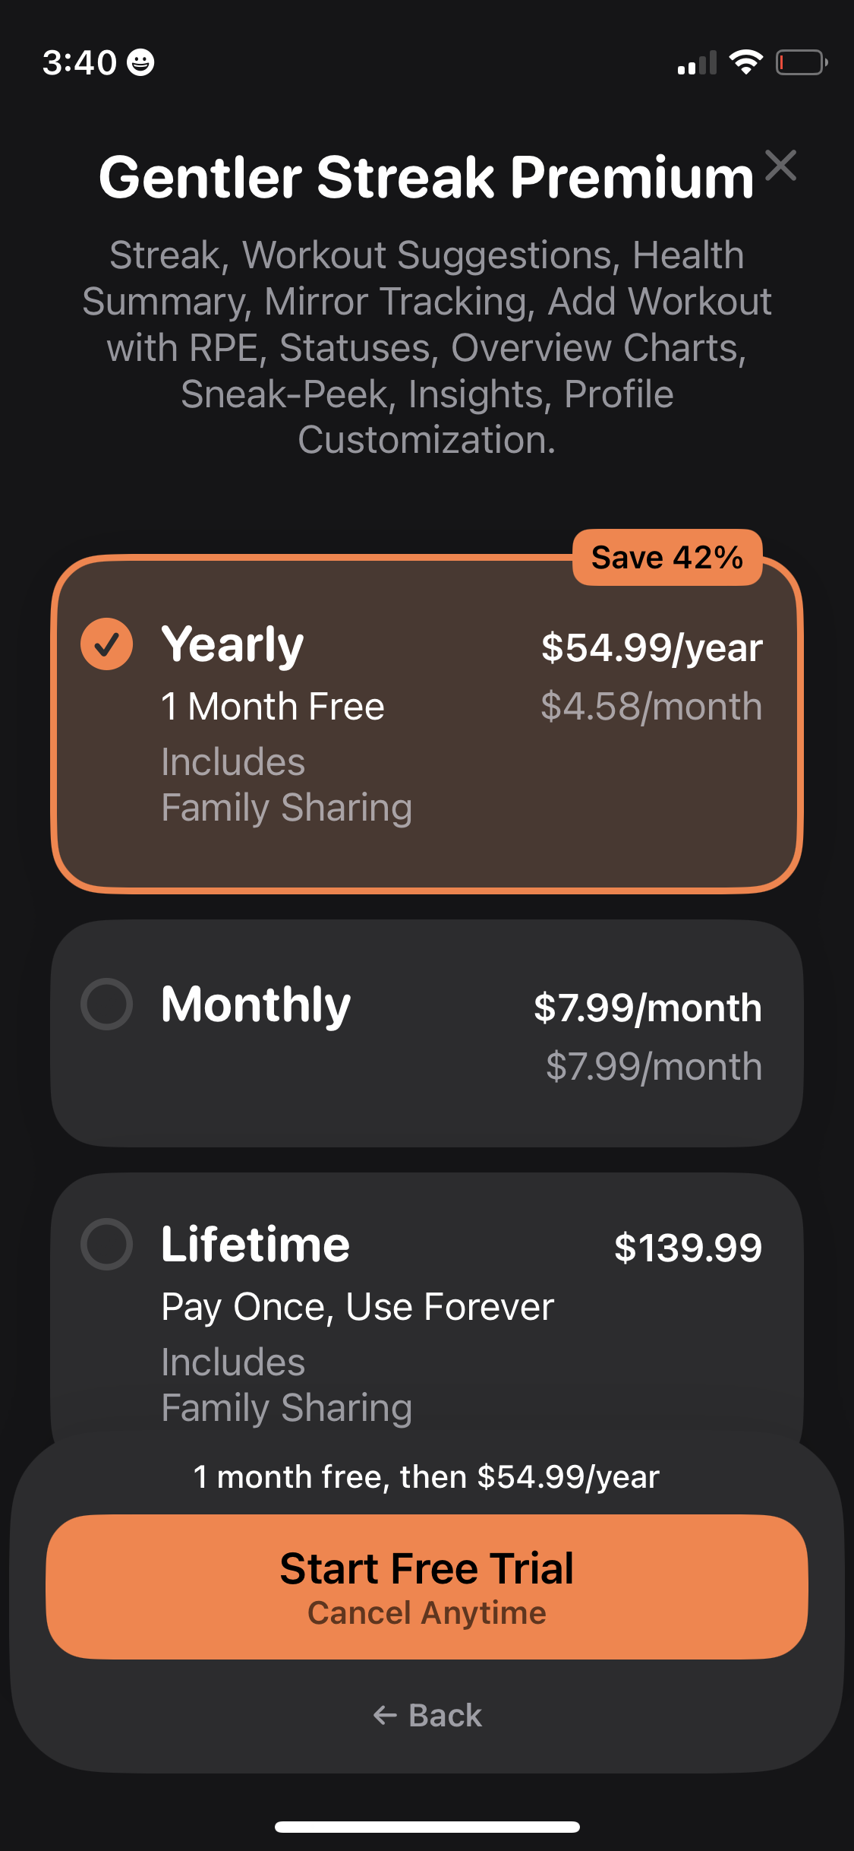Tap the Monthly plan title
The height and width of the screenshot is (1851, 854).
tap(256, 1005)
